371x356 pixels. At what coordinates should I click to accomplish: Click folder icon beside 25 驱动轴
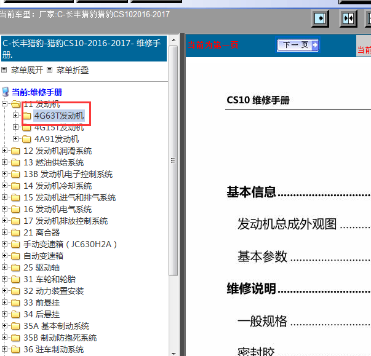coord(15,267)
